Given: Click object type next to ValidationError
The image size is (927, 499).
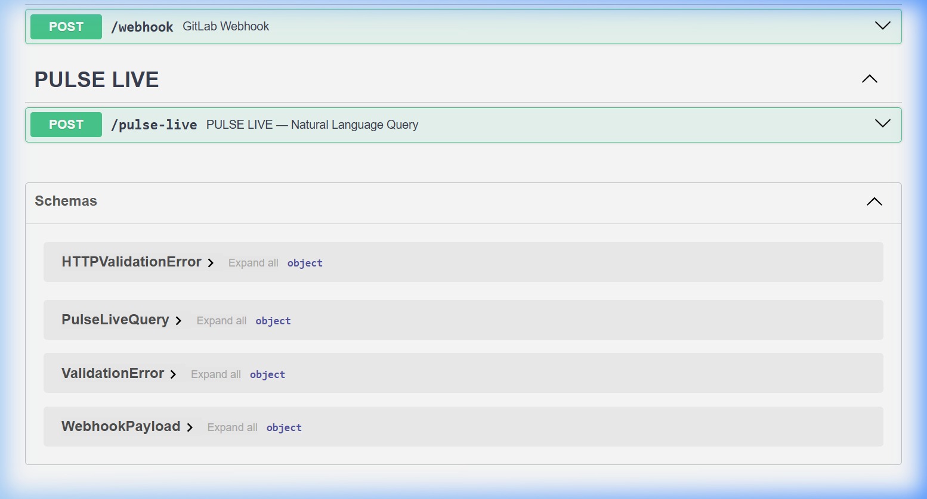Looking at the screenshot, I should (x=267, y=374).
